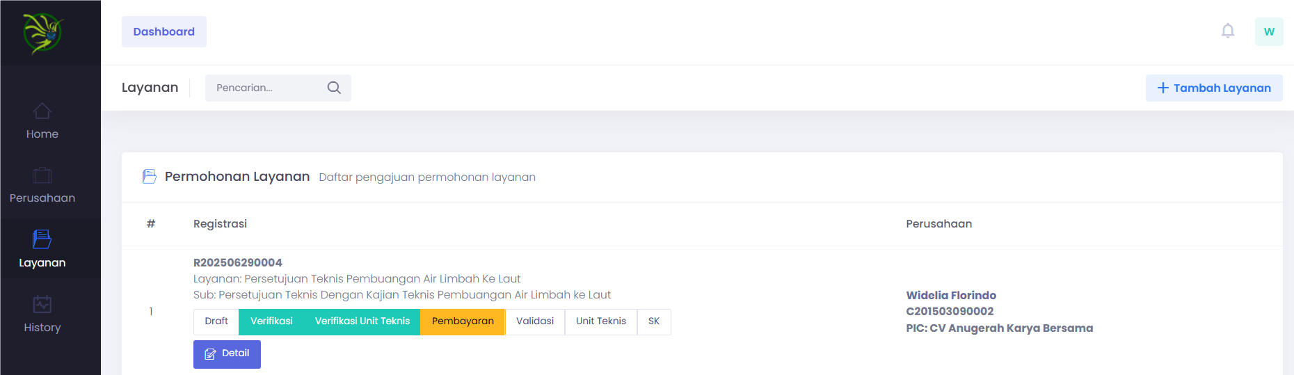Click the application logo in sidebar

click(42, 33)
